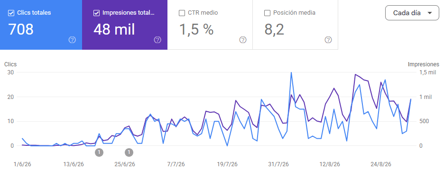Click the 1/6/26 date label
444x179 pixels.
point(22,164)
